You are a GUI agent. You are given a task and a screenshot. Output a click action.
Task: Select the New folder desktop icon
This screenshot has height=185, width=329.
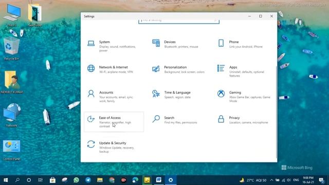(35, 15)
